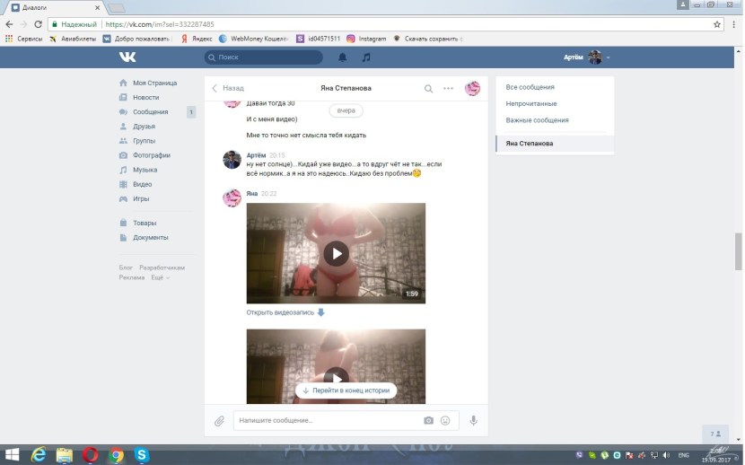
Task: Record a voice message with microphone icon
Action: tap(473, 420)
